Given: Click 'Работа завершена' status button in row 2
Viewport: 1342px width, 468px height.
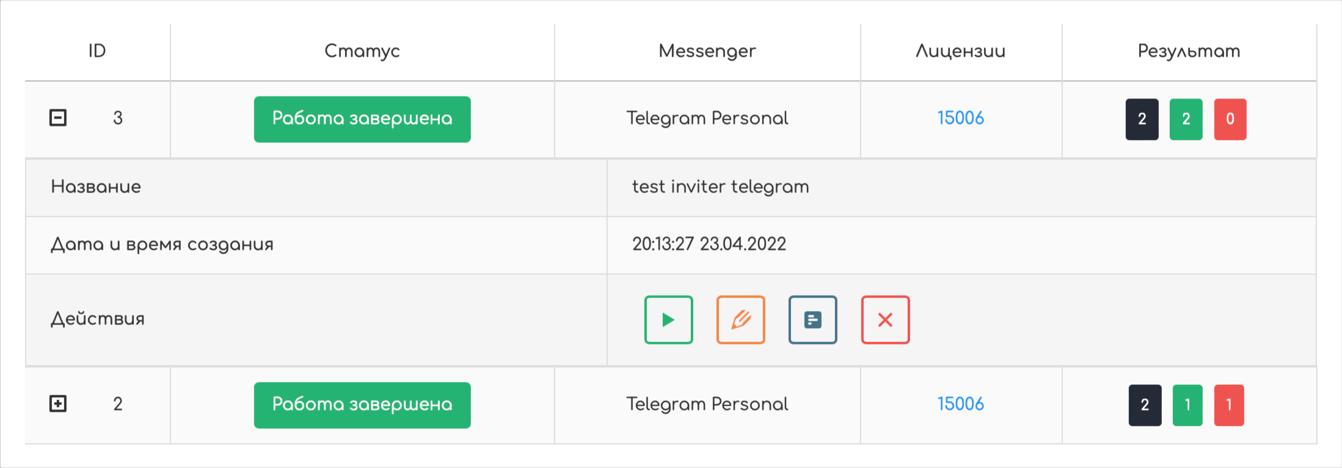Looking at the screenshot, I should [x=362, y=404].
